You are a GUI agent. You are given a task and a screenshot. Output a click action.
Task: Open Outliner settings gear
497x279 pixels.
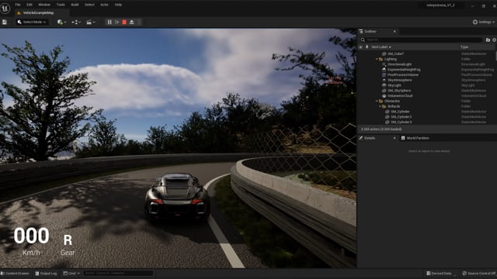pyautogui.click(x=494, y=40)
